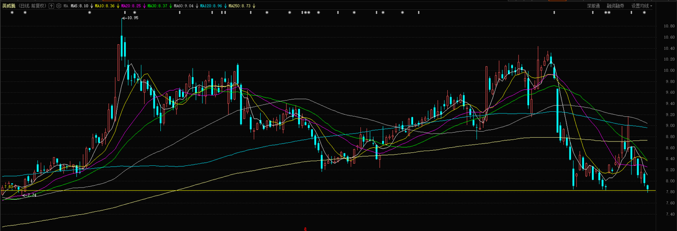Click the down arrow beside MA30:8.37
The image size is (677, 231).
pos(171,6)
